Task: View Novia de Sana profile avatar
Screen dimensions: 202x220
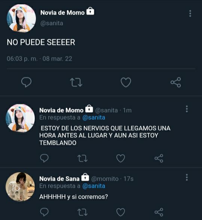Action: click(20, 187)
